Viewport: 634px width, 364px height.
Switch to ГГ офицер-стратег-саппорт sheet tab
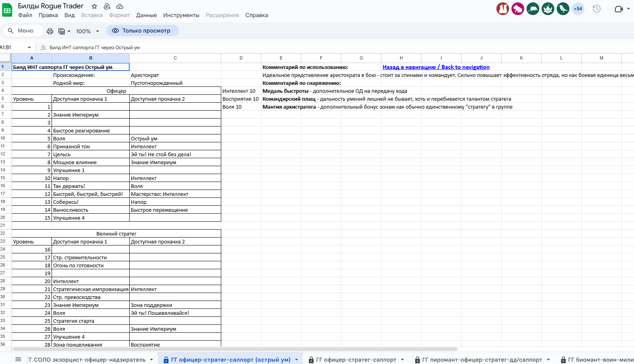click(356, 360)
